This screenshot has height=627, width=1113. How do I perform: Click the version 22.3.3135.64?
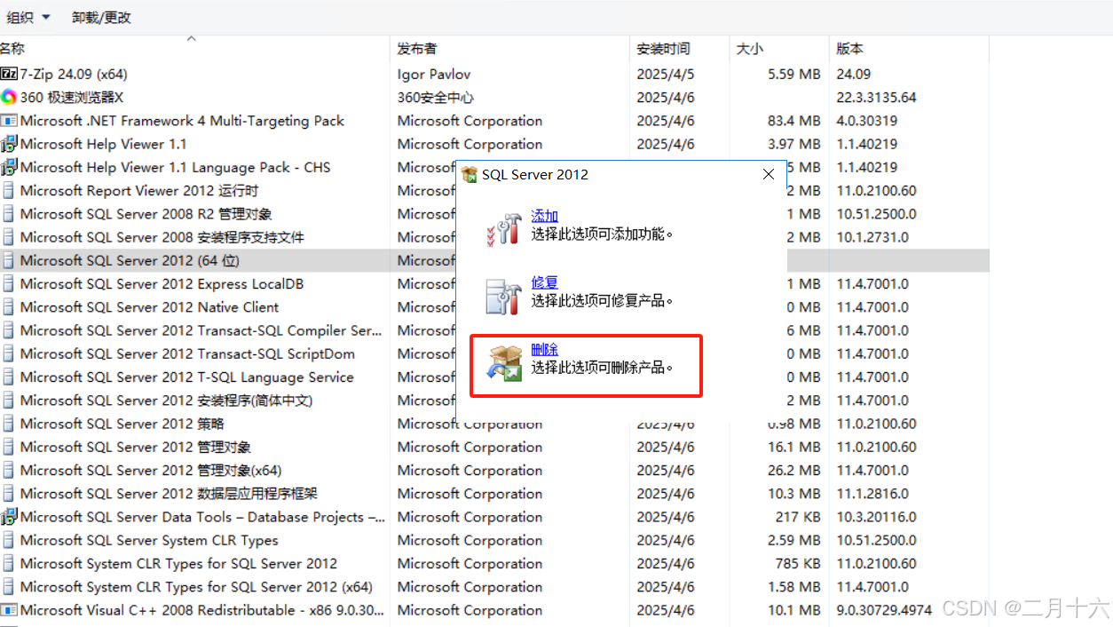tap(876, 98)
